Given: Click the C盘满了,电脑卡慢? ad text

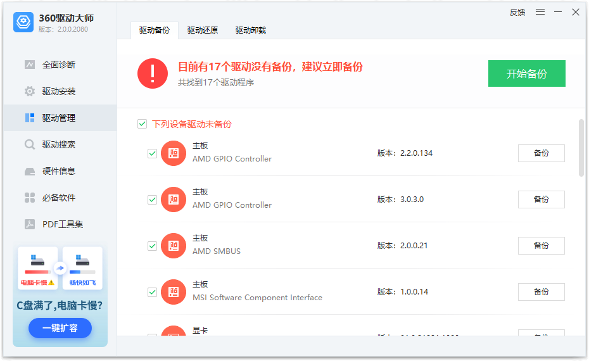Looking at the screenshot, I should (x=60, y=305).
